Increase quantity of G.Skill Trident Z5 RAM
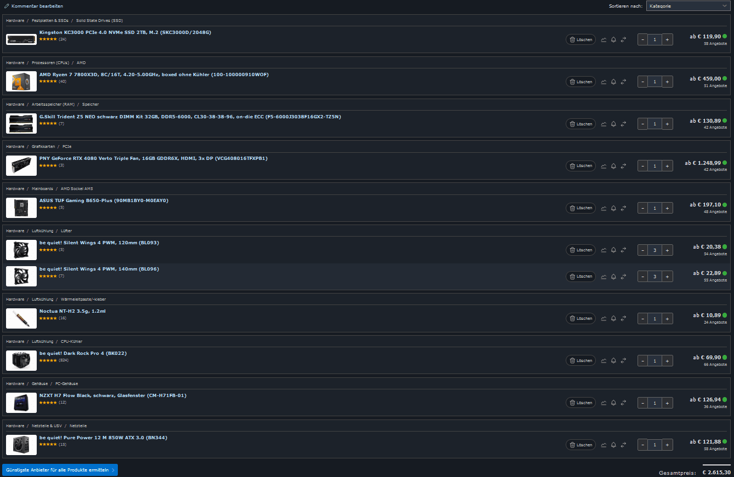Viewport: 734px width, 477px height. click(667, 124)
